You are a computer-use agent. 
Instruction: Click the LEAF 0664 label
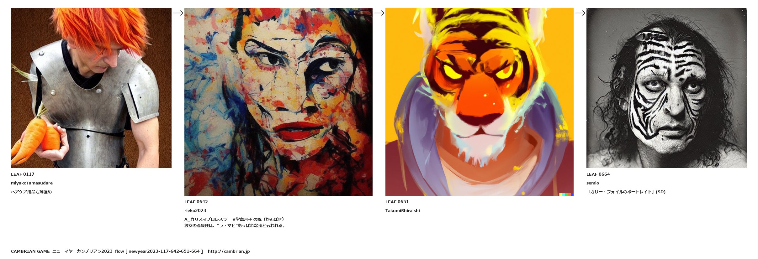[598, 174]
